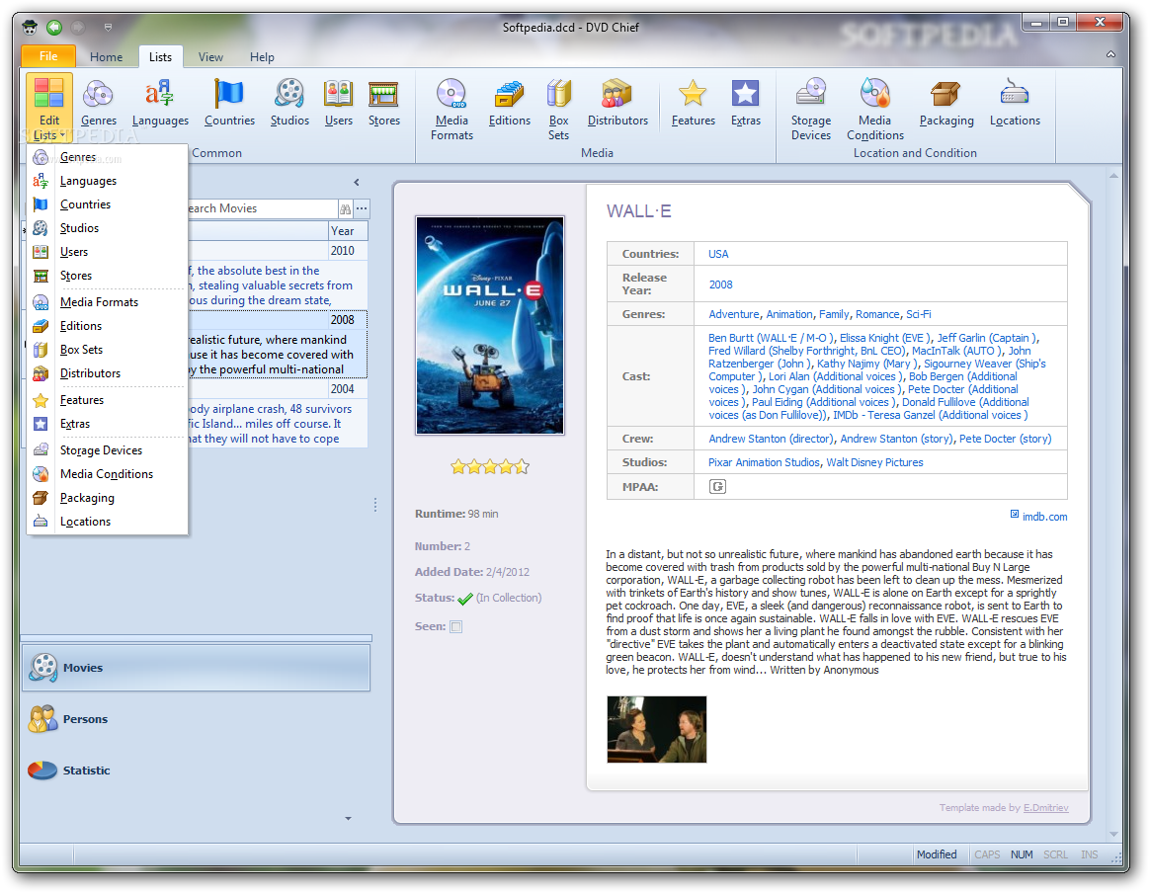
Task: Open the Animation genre link
Action: 789,314
